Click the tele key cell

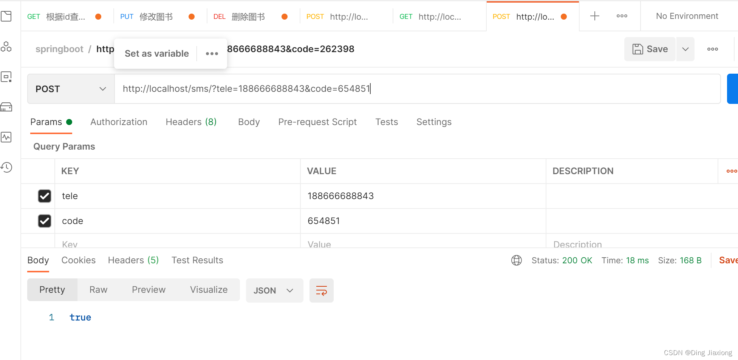pos(178,196)
